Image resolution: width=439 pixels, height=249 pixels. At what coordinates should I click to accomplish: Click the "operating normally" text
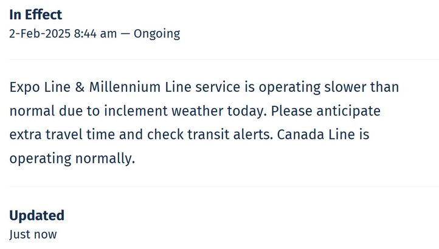coord(71,159)
